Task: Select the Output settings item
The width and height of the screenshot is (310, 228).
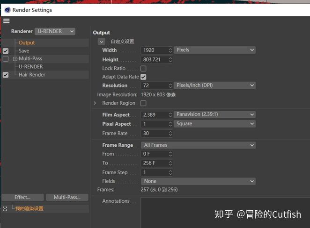Action: click(x=27, y=43)
